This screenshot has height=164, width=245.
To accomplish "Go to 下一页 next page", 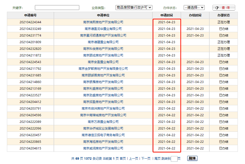I will click(x=146, y=159).
